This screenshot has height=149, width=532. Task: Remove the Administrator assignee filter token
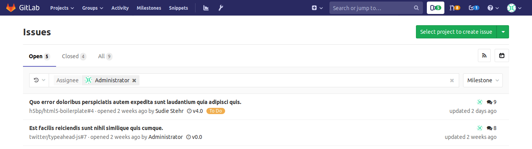coord(134,80)
